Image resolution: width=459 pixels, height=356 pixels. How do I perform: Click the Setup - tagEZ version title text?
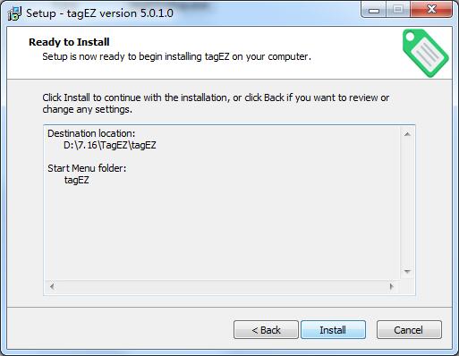point(99,13)
